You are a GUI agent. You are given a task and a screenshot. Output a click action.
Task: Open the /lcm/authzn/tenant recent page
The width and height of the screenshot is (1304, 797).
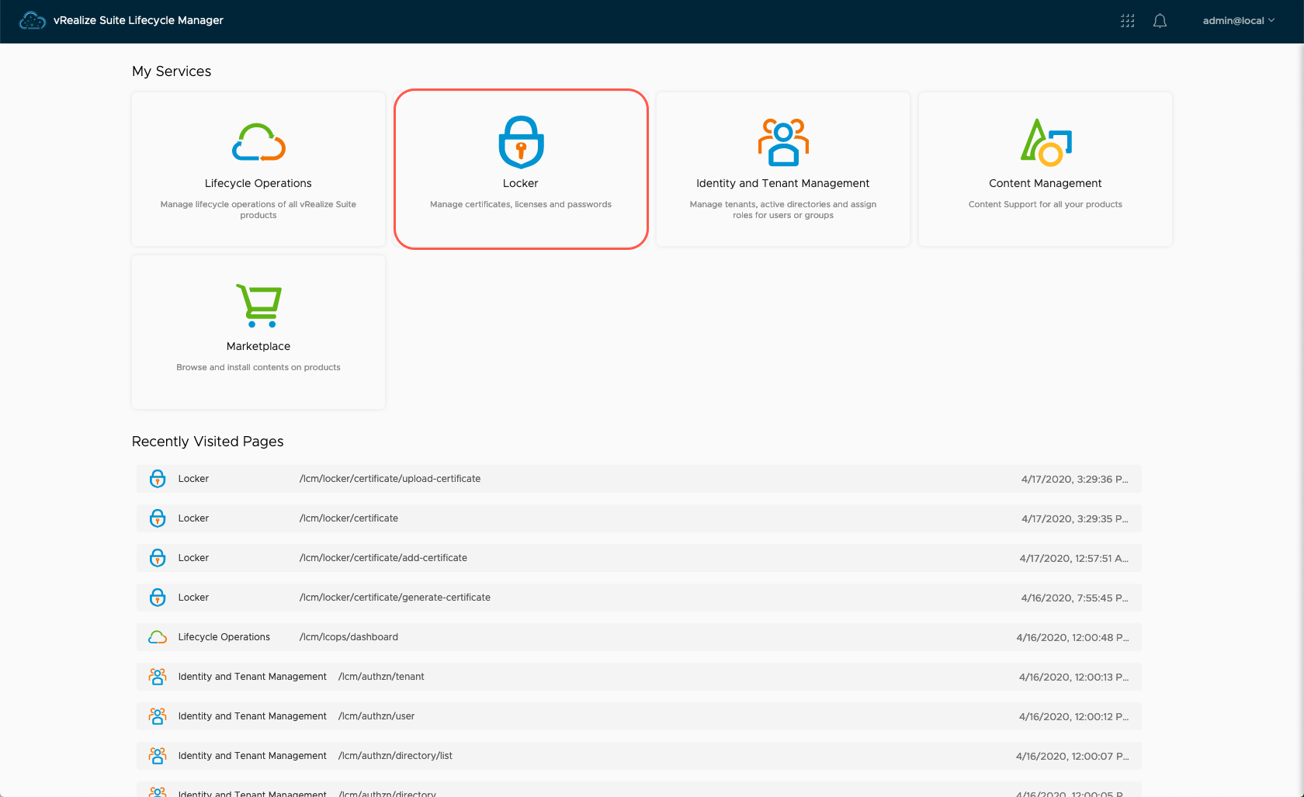[381, 677]
